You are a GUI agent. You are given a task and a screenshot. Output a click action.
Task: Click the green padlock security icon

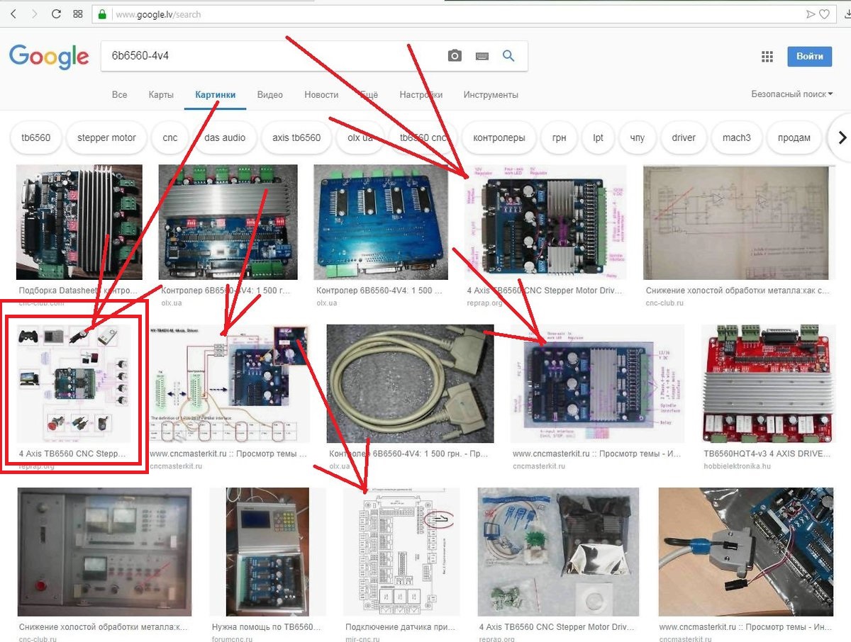pyautogui.click(x=103, y=13)
